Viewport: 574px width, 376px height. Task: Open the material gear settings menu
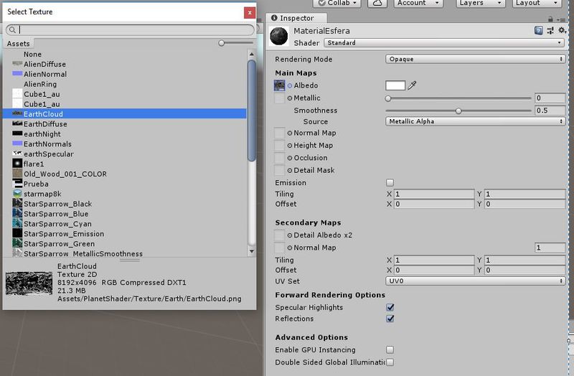(x=562, y=31)
